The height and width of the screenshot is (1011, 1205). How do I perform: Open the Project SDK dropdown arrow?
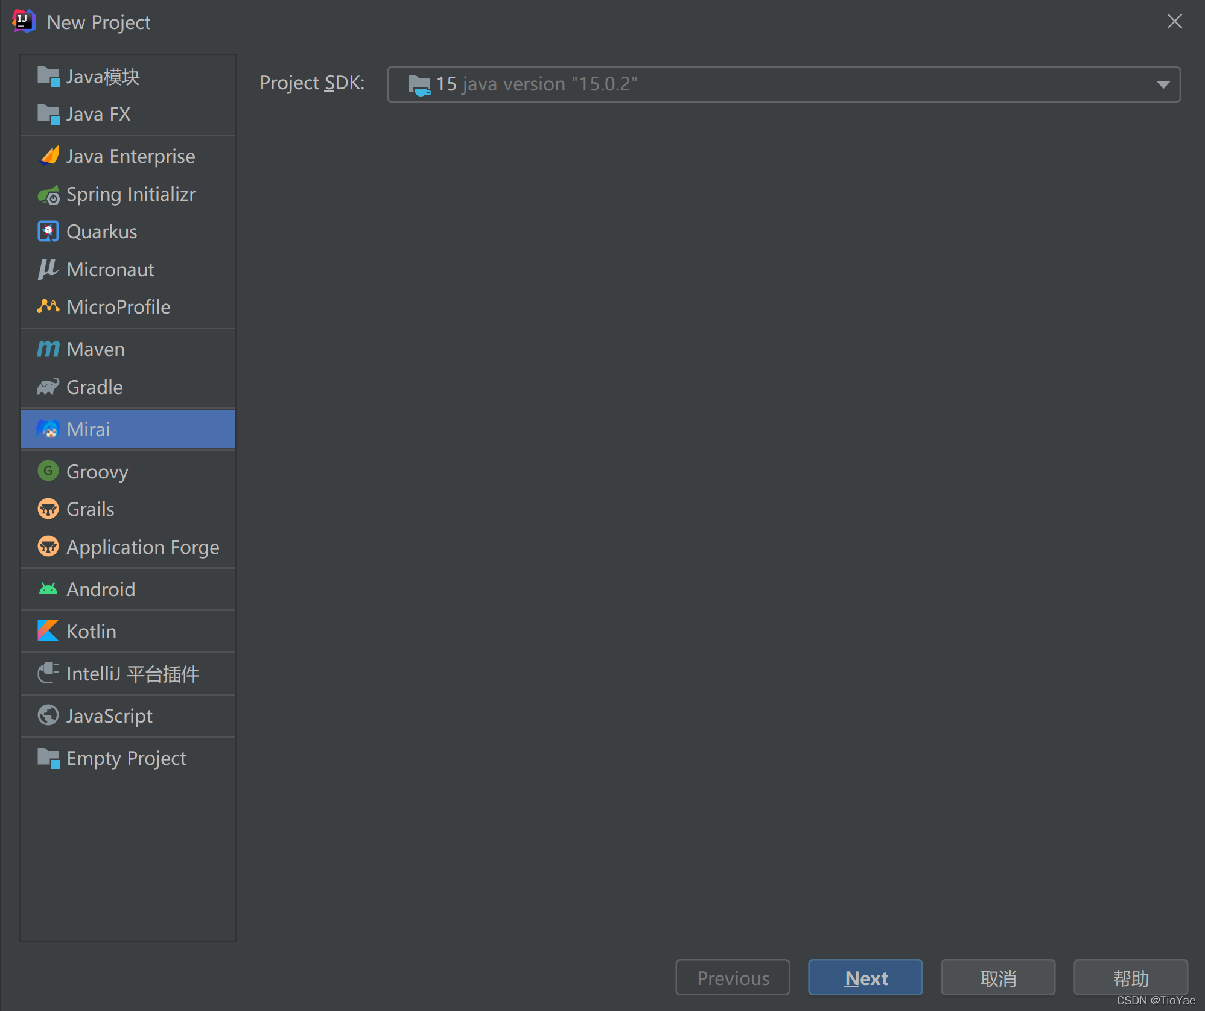[x=1163, y=84]
